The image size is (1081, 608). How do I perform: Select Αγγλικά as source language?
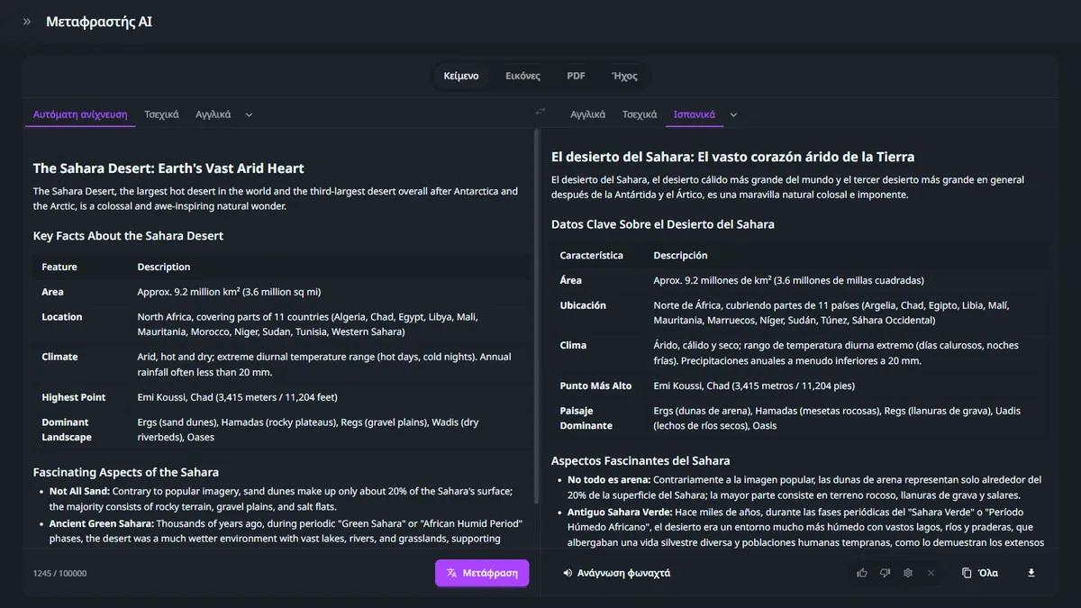(x=213, y=114)
